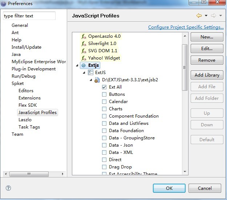227x200 pixels.
Task: Open Configure Project Specific Settings link
Action: (x=186, y=27)
